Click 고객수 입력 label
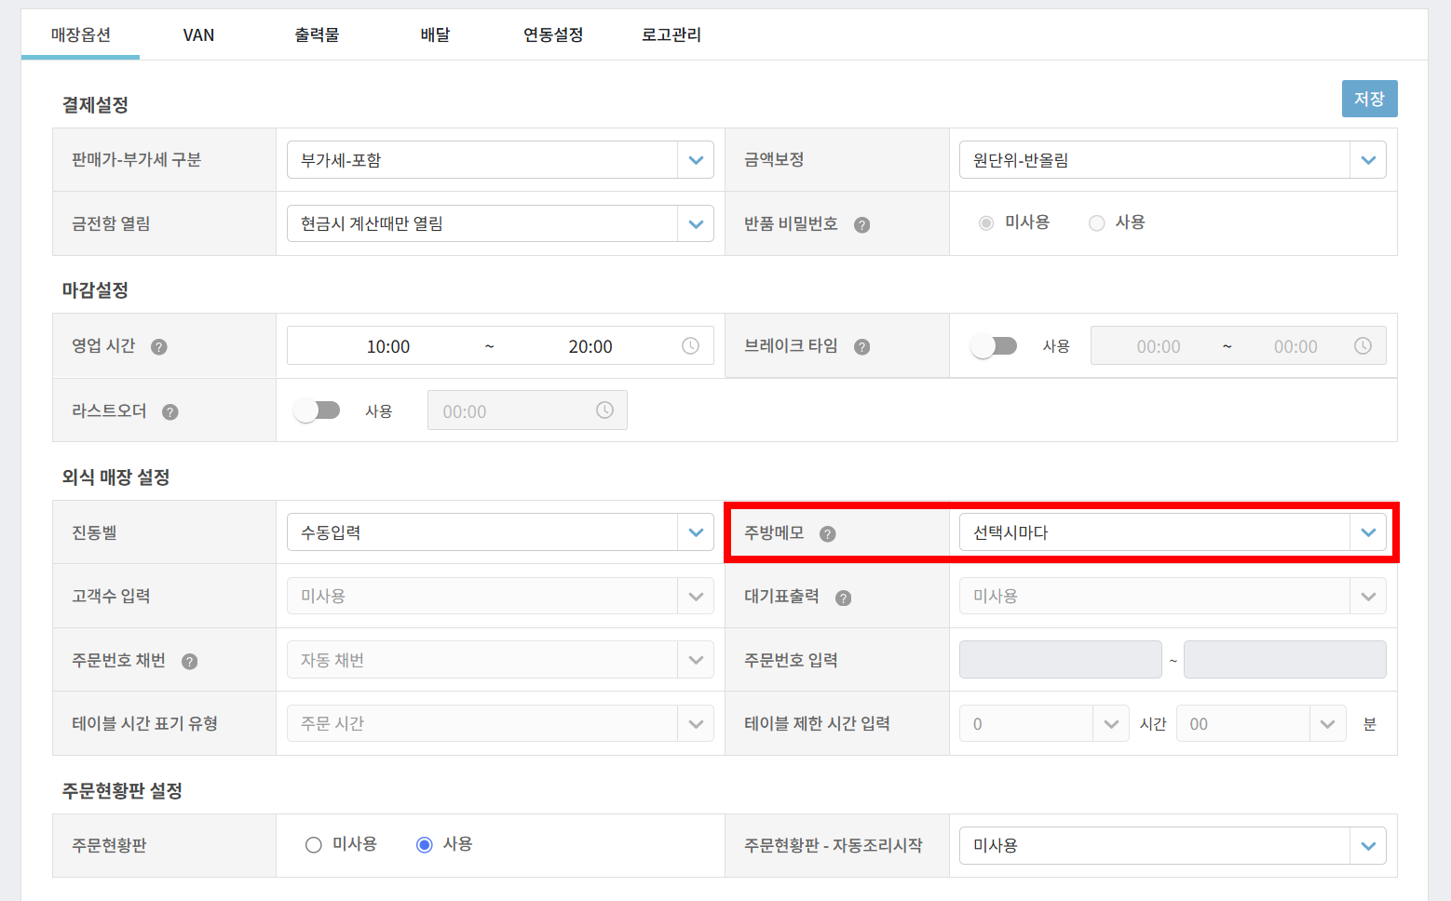This screenshot has height=901, width=1451. pyautogui.click(x=111, y=596)
